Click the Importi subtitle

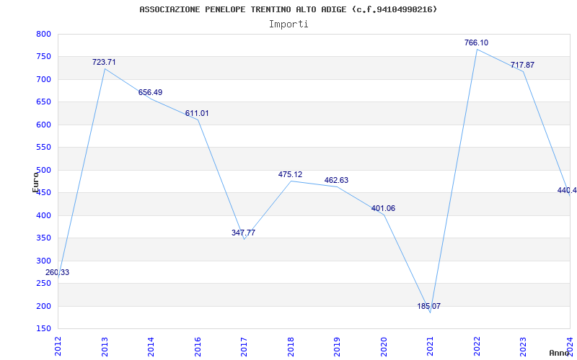[288, 24]
